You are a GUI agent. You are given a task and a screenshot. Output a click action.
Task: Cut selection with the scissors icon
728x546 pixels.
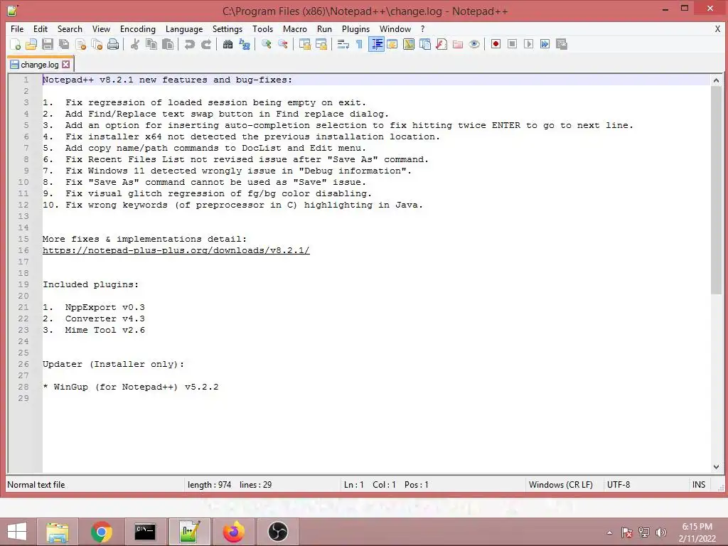coord(134,45)
